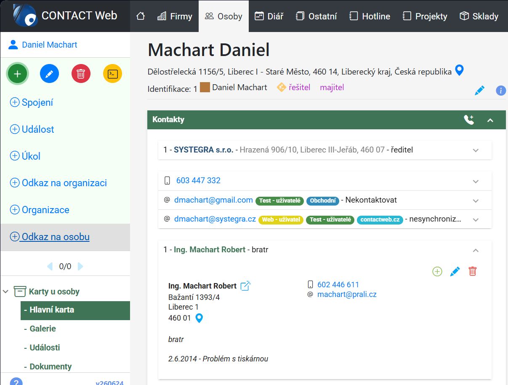
Task: Add Odkaz na organizaci
Action: pyautogui.click(x=58, y=183)
